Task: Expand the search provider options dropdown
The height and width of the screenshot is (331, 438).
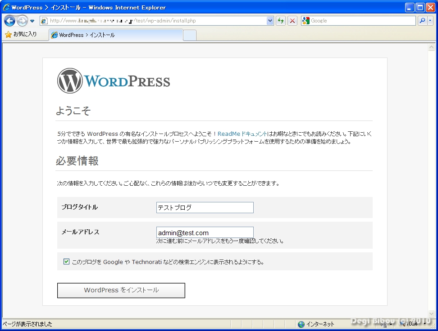Action: click(x=430, y=21)
